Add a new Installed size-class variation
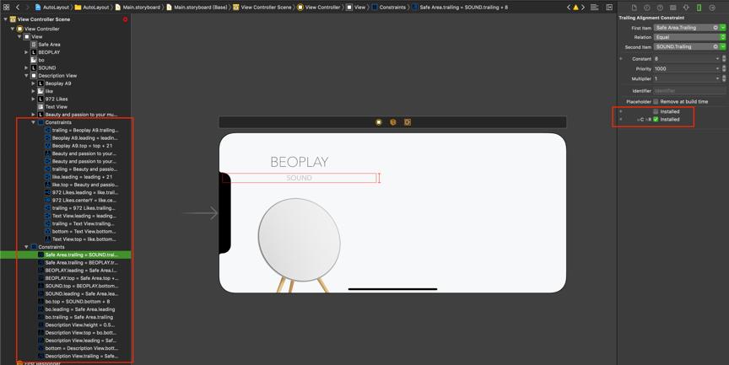 621,111
